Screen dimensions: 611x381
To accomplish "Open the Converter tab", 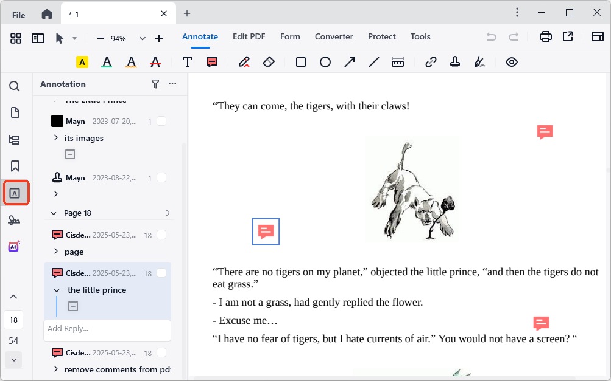I will [x=334, y=36].
